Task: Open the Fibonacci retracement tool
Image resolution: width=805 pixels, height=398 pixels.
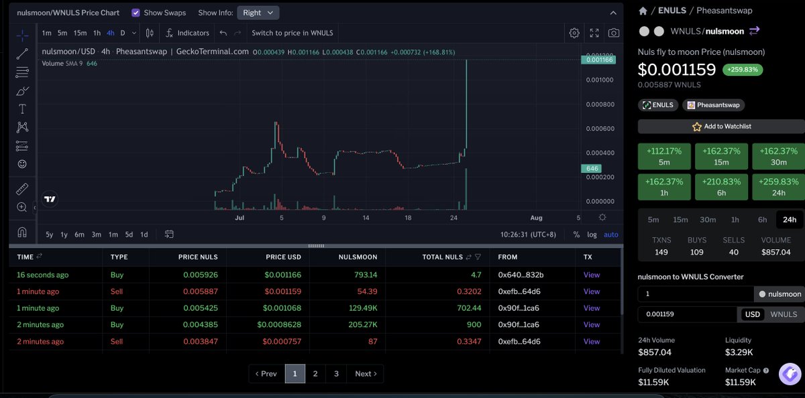Action: coord(22,72)
